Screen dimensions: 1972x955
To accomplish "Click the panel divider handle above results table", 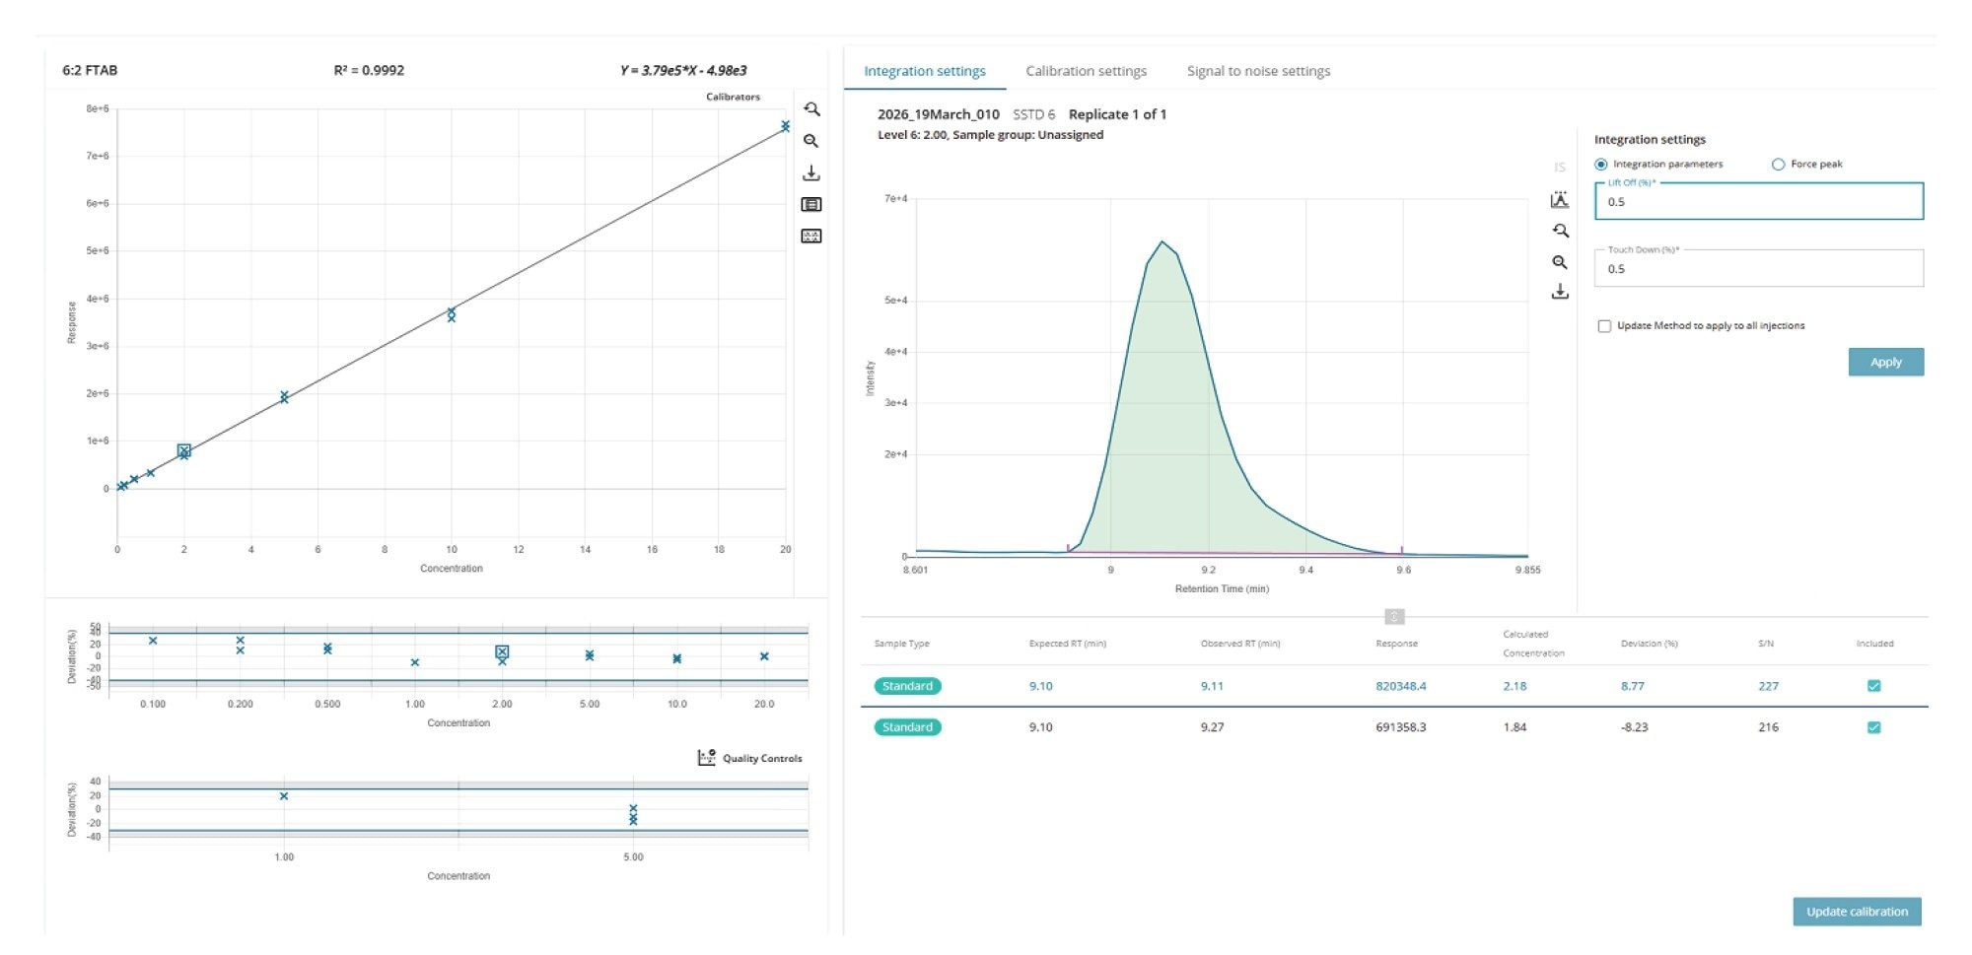I will 1394,617.
